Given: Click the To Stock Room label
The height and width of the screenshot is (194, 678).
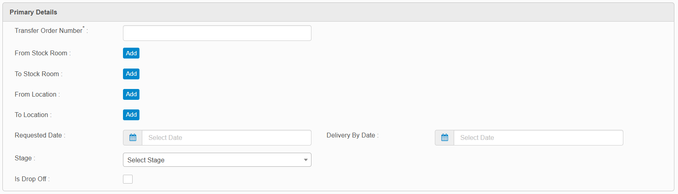Looking at the screenshot, I should [37, 74].
